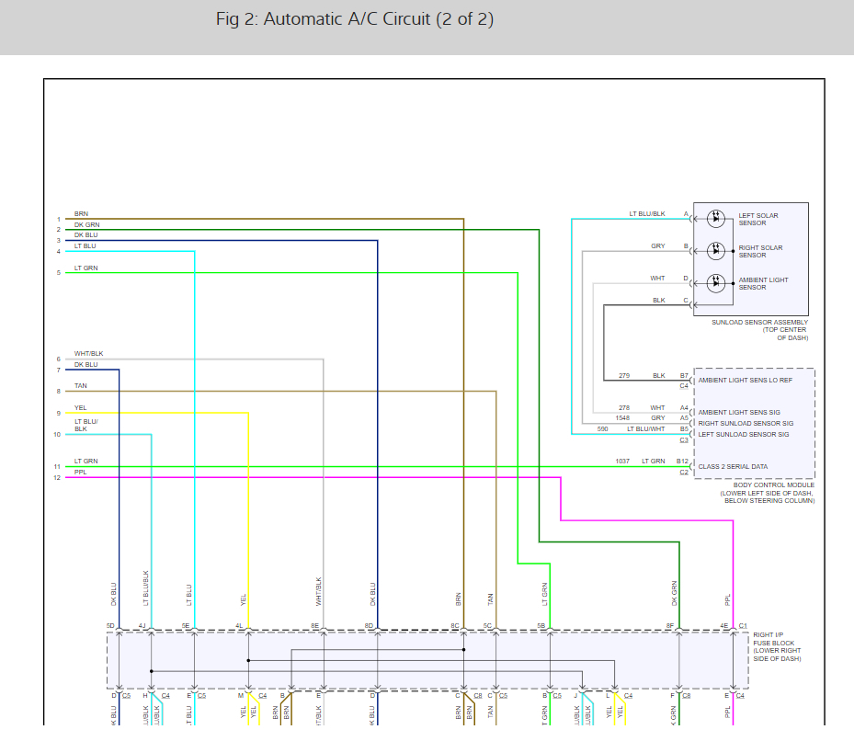
Task: Click circuit number '1037'
Action: tap(622, 462)
